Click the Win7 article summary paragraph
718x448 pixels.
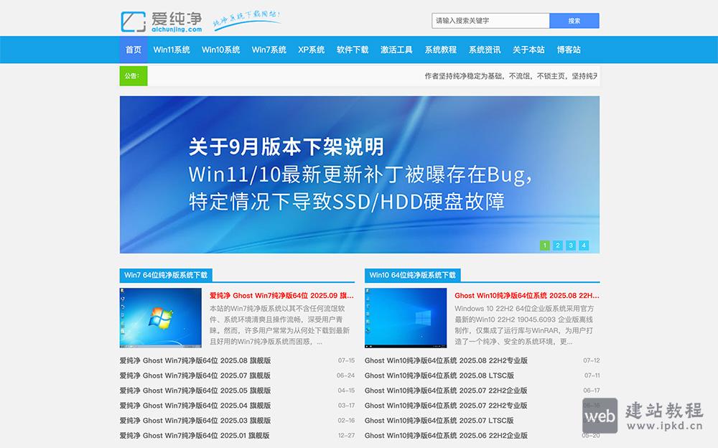[280, 325]
